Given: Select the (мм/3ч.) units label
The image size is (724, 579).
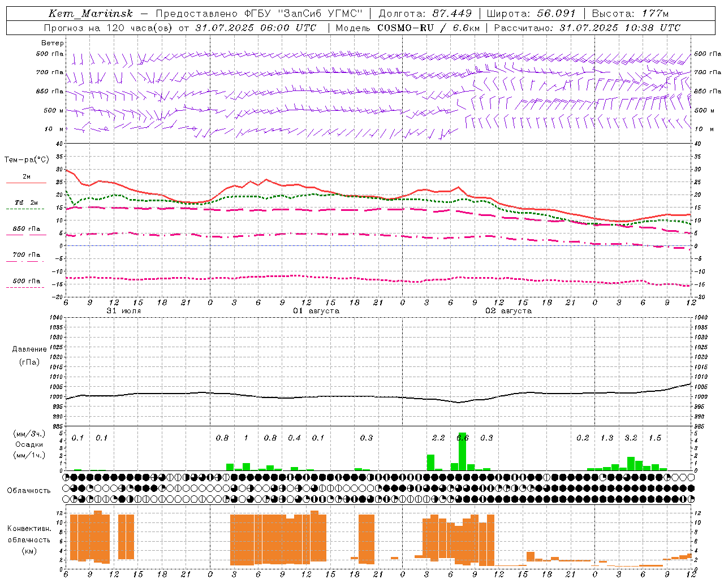Looking at the screenshot, I should coord(29,434).
